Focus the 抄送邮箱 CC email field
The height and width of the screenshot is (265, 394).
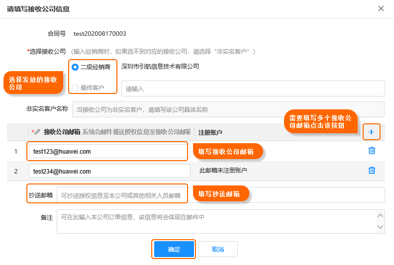pyautogui.click(x=220, y=195)
